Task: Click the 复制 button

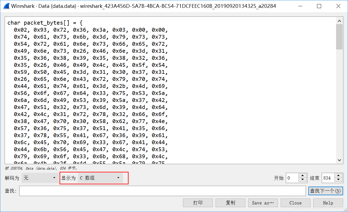Action: point(230,203)
